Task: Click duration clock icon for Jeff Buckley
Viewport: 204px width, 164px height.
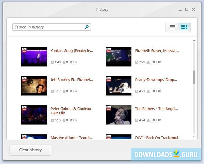Action: click(52, 91)
